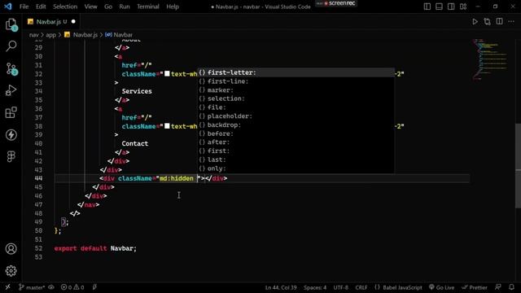
Task: Click white color swatch on line 32
Action: tap(167, 74)
